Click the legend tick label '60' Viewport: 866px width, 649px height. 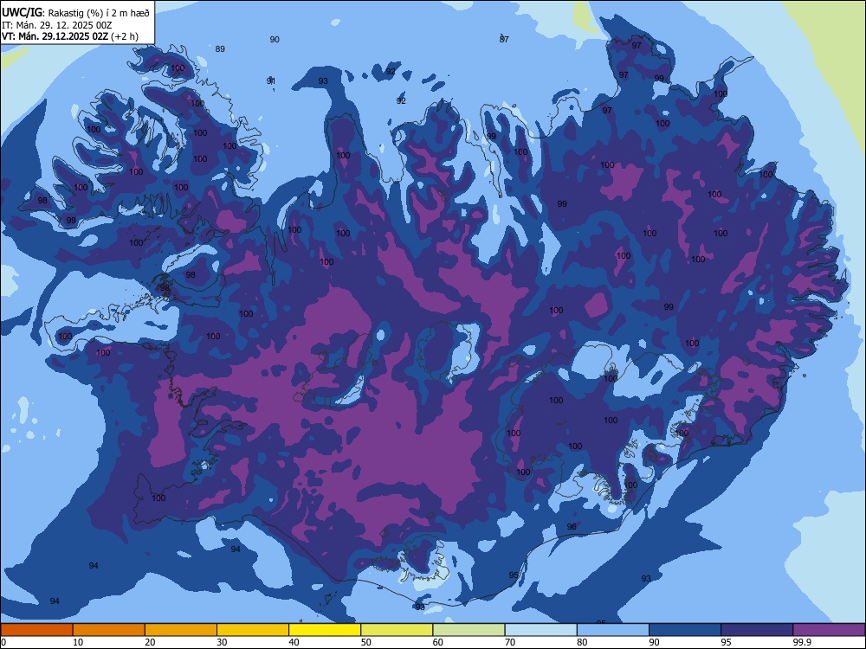[x=438, y=642]
